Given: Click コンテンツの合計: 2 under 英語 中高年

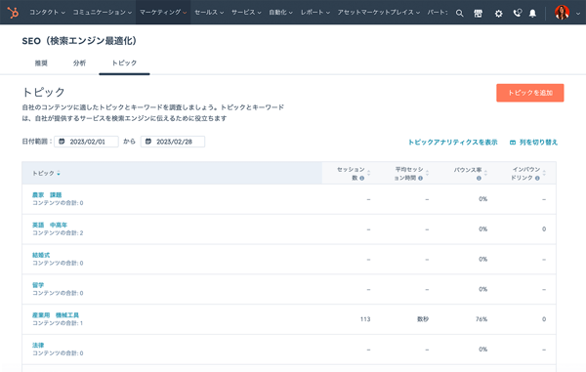Looking at the screenshot, I should (58, 233).
